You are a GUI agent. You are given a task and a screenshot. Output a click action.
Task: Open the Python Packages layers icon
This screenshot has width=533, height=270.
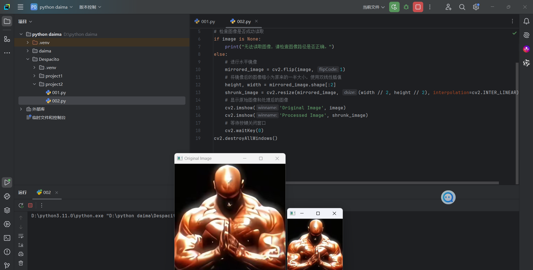coord(7,210)
